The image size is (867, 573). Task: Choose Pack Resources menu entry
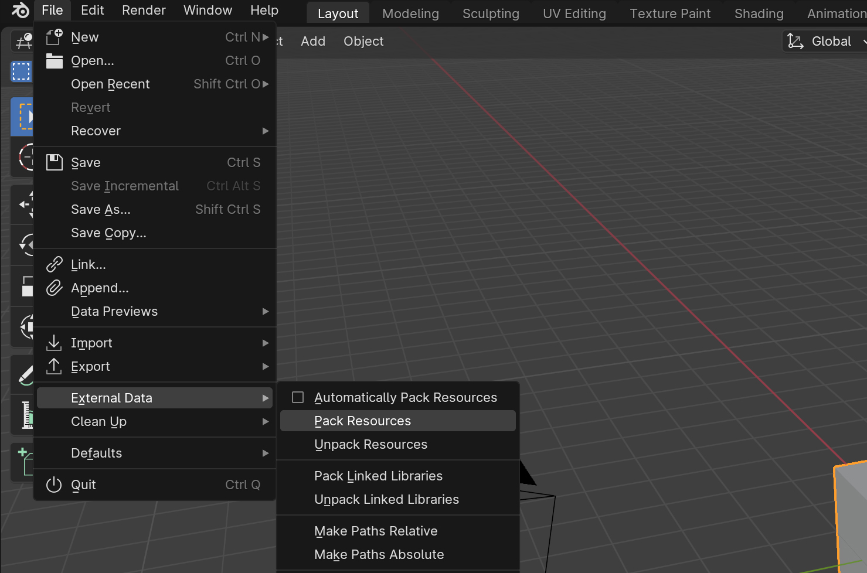[398, 421]
